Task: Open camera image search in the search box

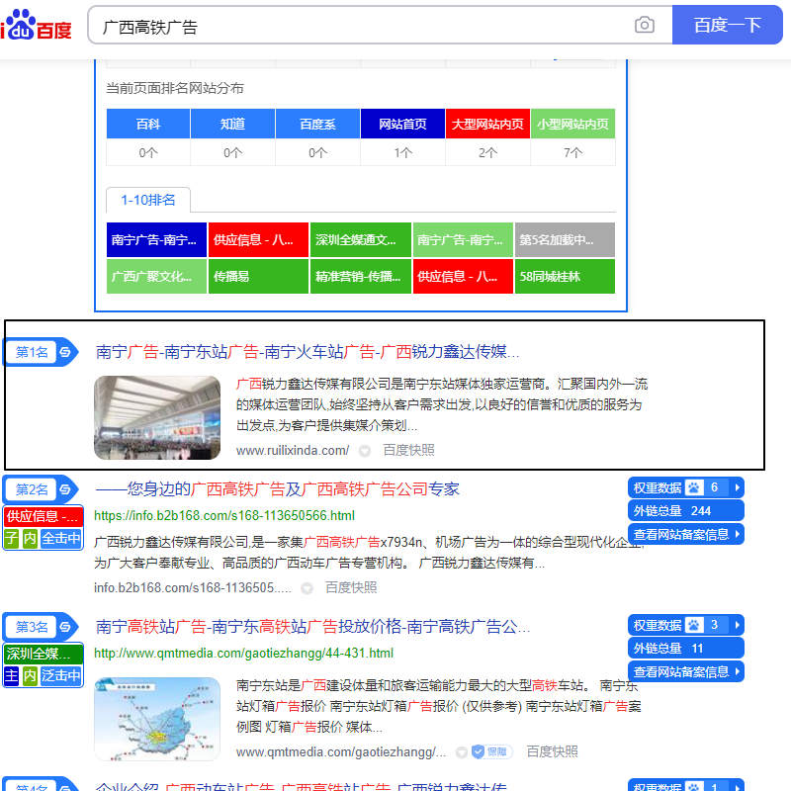Action: coord(645,25)
